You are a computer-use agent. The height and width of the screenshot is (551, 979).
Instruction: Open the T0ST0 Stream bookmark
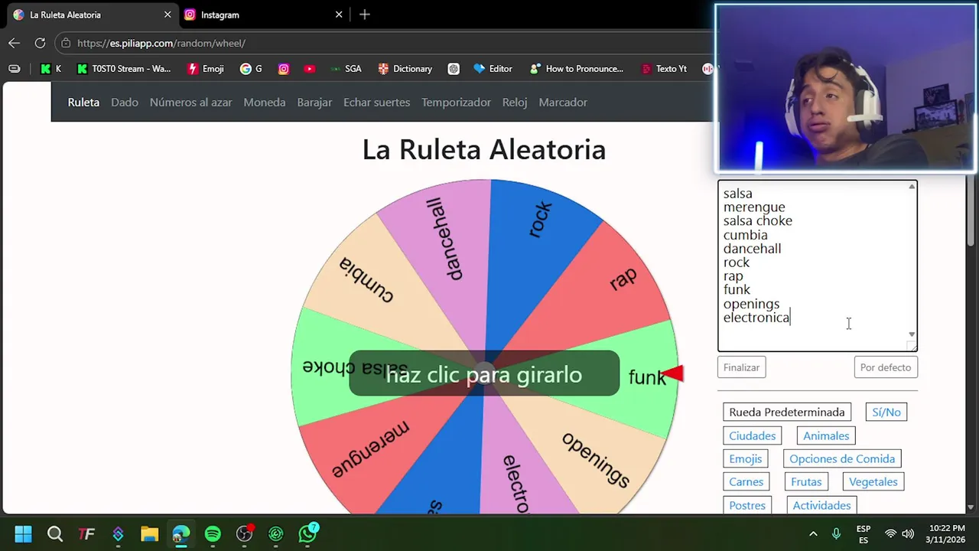[x=124, y=69]
